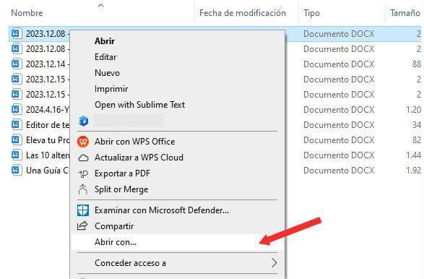424x279 pixels.
Task: Click the Tamaño column header
Action: [x=404, y=13]
